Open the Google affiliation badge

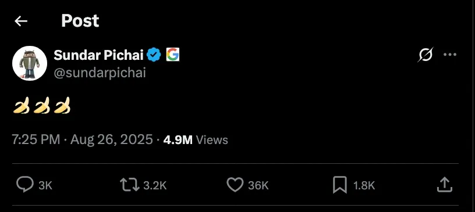(x=173, y=55)
